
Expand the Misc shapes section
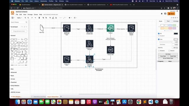point(12,69)
